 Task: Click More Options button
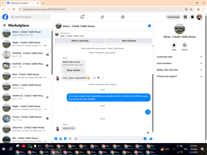pos(129,41)
